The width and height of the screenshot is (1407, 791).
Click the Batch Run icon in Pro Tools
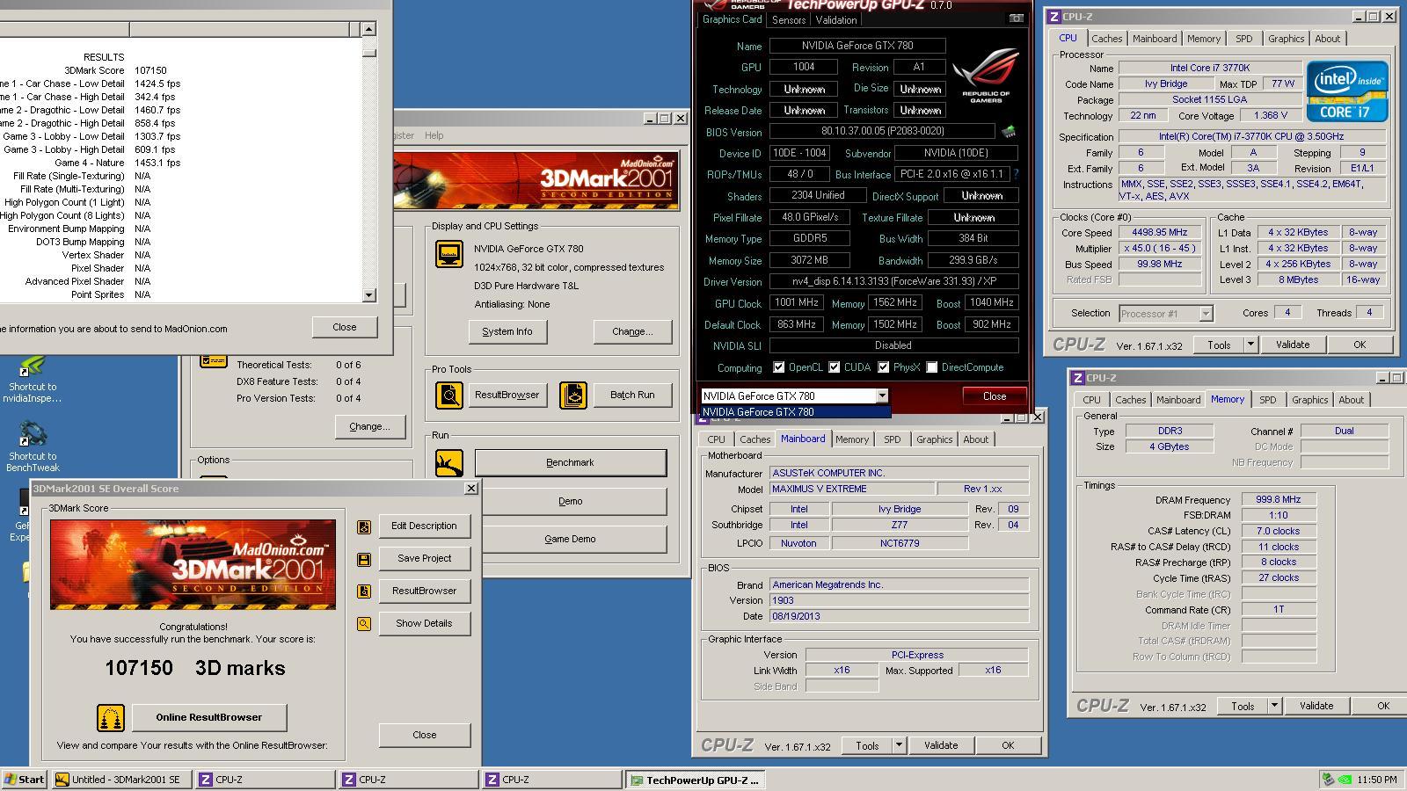(573, 395)
